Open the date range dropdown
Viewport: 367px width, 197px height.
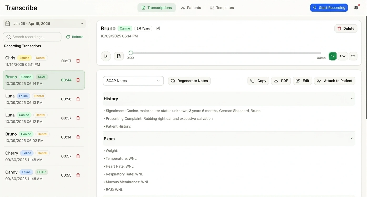[44, 24]
